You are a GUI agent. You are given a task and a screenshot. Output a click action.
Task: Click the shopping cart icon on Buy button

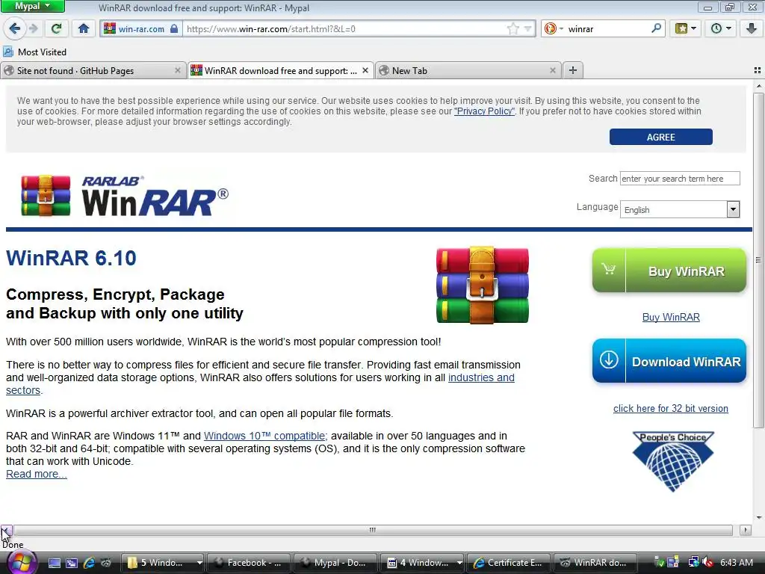click(608, 269)
